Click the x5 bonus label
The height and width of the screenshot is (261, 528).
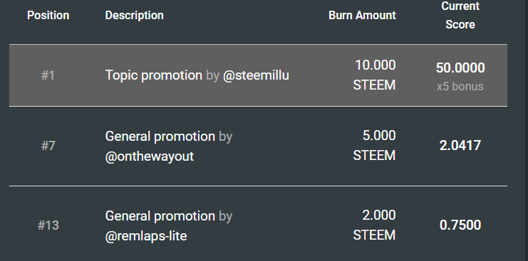(x=460, y=87)
